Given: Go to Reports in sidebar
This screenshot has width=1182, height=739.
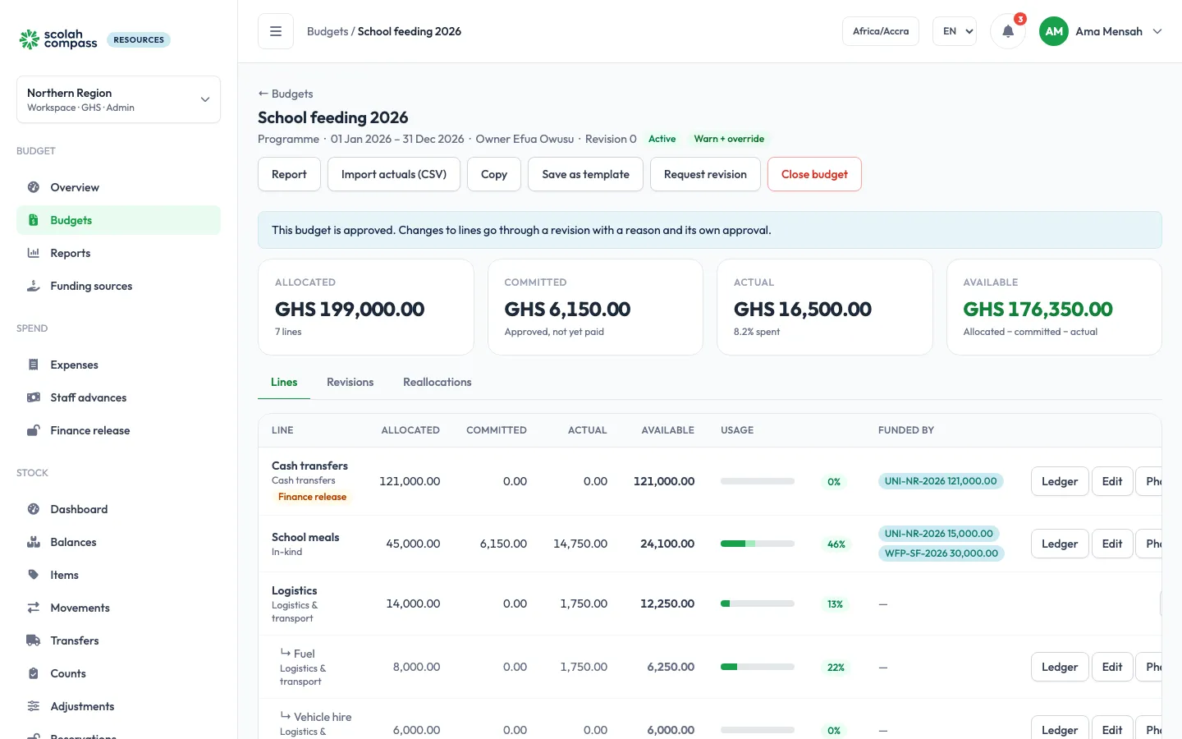Looking at the screenshot, I should click(x=118, y=253).
